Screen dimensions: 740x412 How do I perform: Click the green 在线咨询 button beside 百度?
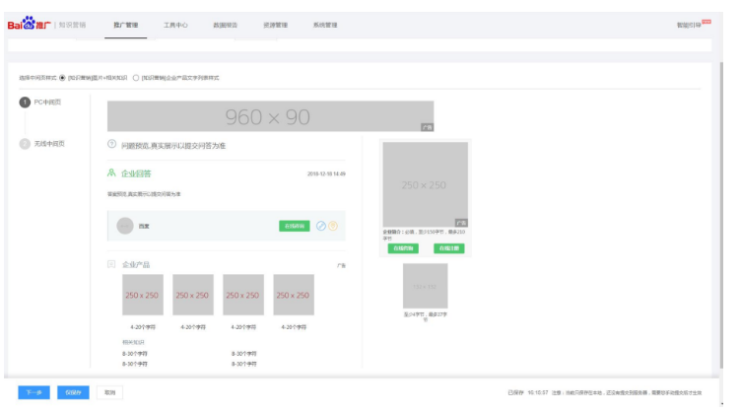tap(294, 226)
